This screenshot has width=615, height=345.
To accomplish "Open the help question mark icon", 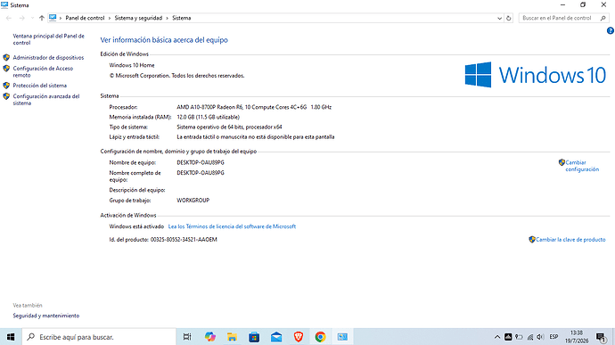I will tap(610, 30).
